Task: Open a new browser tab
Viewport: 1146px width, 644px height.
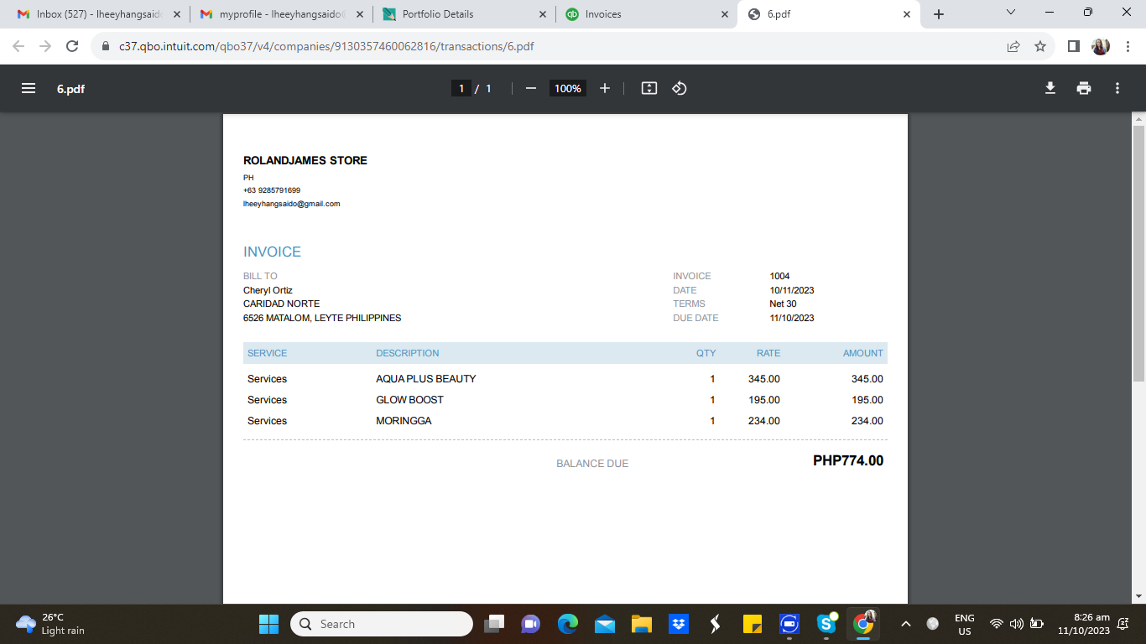Action: point(939,14)
